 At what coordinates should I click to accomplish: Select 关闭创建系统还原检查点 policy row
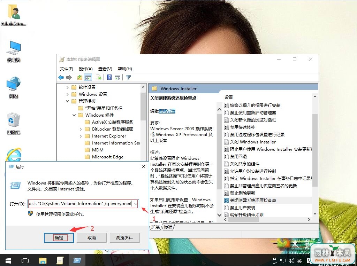pyautogui.click(x=268, y=200)
